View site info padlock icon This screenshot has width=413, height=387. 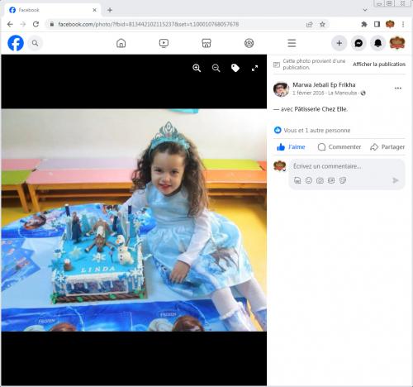point(52,24)
